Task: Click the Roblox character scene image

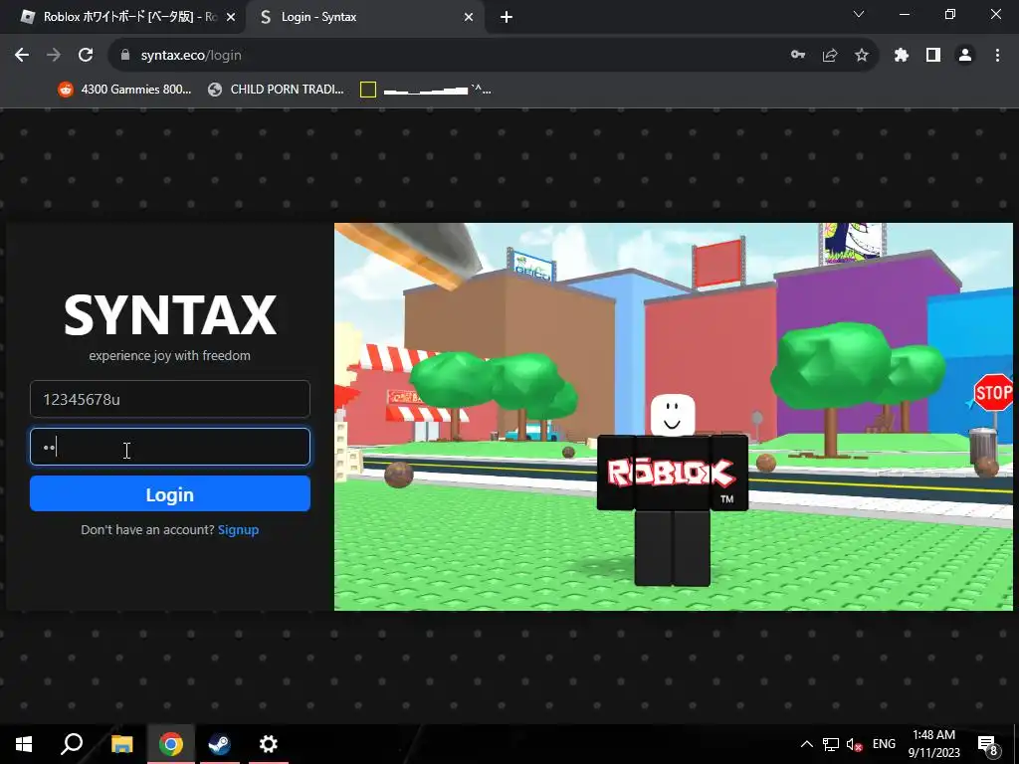Action: tap(674, 417)
